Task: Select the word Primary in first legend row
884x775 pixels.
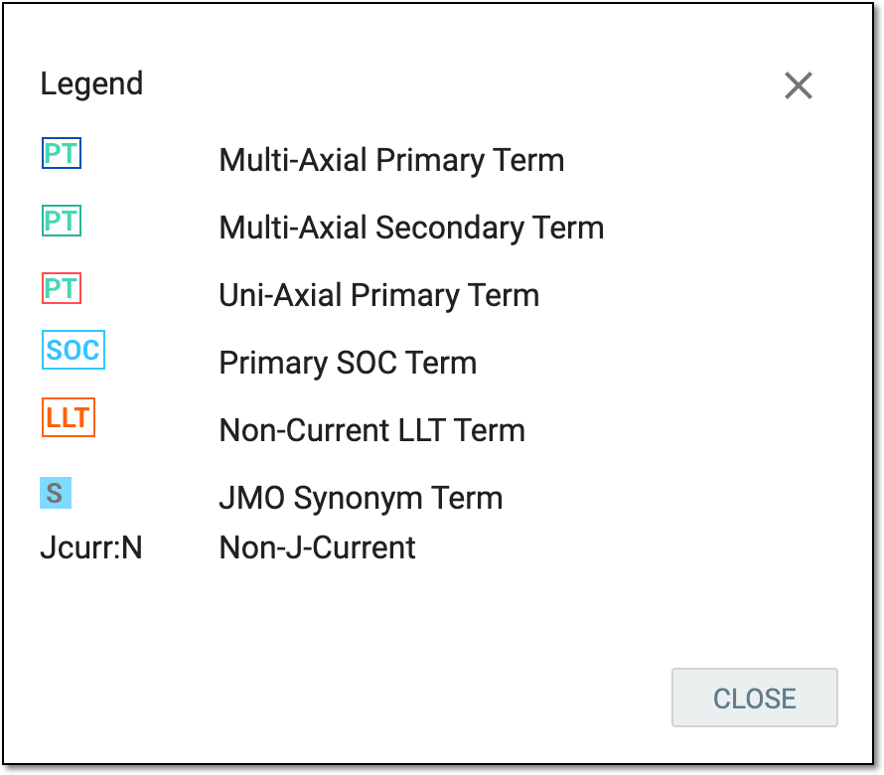Action: tap(430, 160)
